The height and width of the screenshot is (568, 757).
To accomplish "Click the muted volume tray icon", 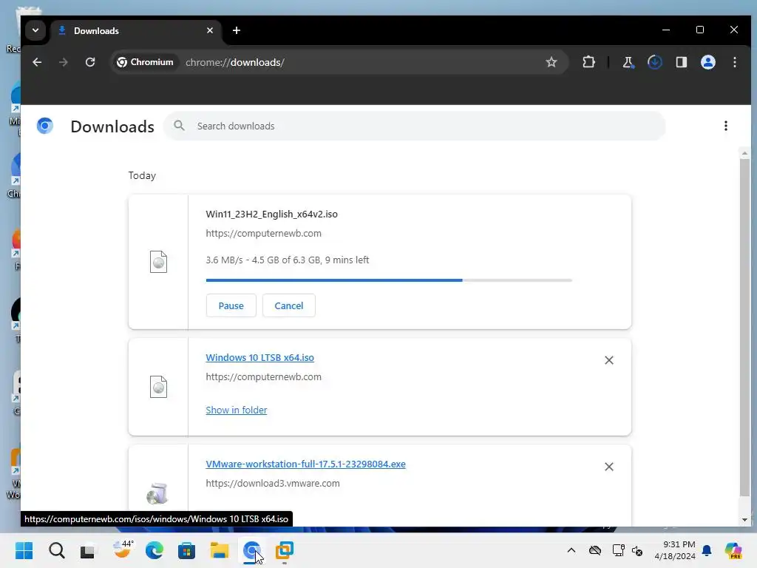I will point(637,551).
